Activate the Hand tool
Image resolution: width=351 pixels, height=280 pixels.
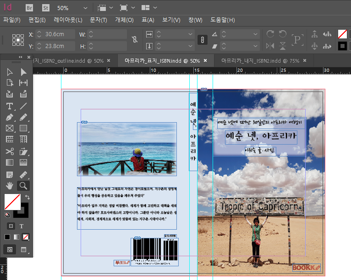[x=10, y=185]
